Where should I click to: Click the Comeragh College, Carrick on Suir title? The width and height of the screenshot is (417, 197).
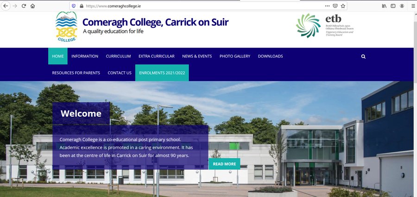pos(155,22)
